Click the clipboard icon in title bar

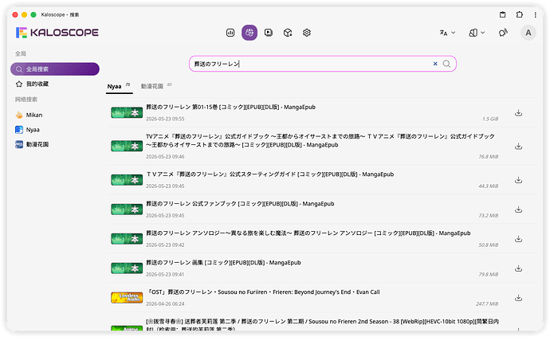point(502,14)
